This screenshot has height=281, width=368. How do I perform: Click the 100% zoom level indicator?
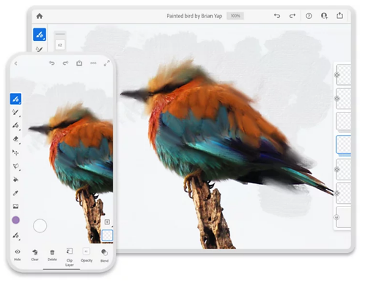click(235, 16)
